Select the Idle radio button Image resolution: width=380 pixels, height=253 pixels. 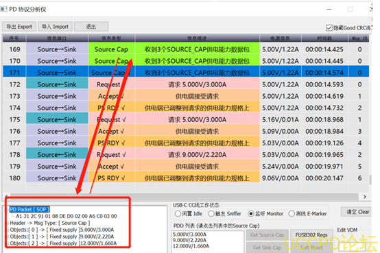[x=178, y=214]
